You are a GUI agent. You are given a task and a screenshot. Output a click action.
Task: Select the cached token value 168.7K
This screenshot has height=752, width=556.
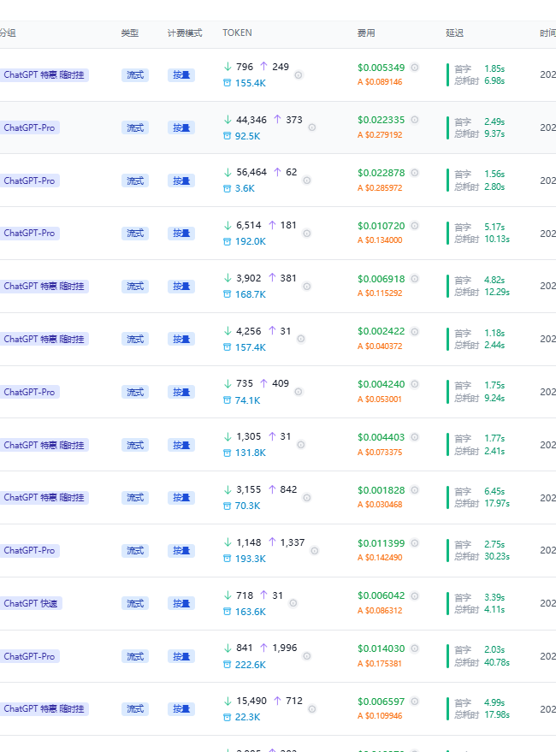coord(251,294)
